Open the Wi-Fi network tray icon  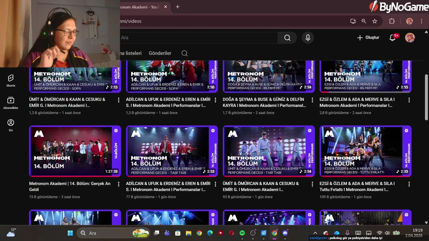point(379,233)
